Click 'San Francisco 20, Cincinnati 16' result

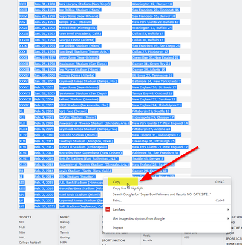coord(155,10)
